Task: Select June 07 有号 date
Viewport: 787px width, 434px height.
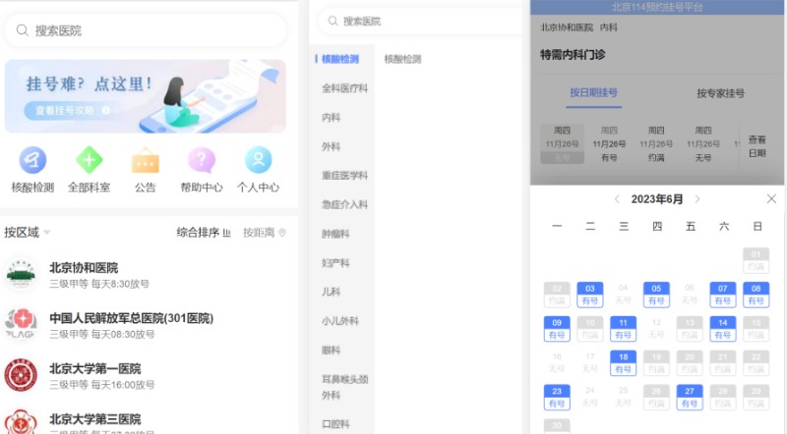Action: click(x=723, y=295)
